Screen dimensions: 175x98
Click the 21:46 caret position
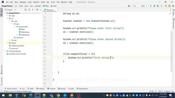(151, 91)
